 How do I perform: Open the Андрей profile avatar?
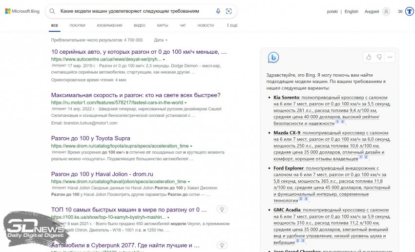tap(386, 11)
